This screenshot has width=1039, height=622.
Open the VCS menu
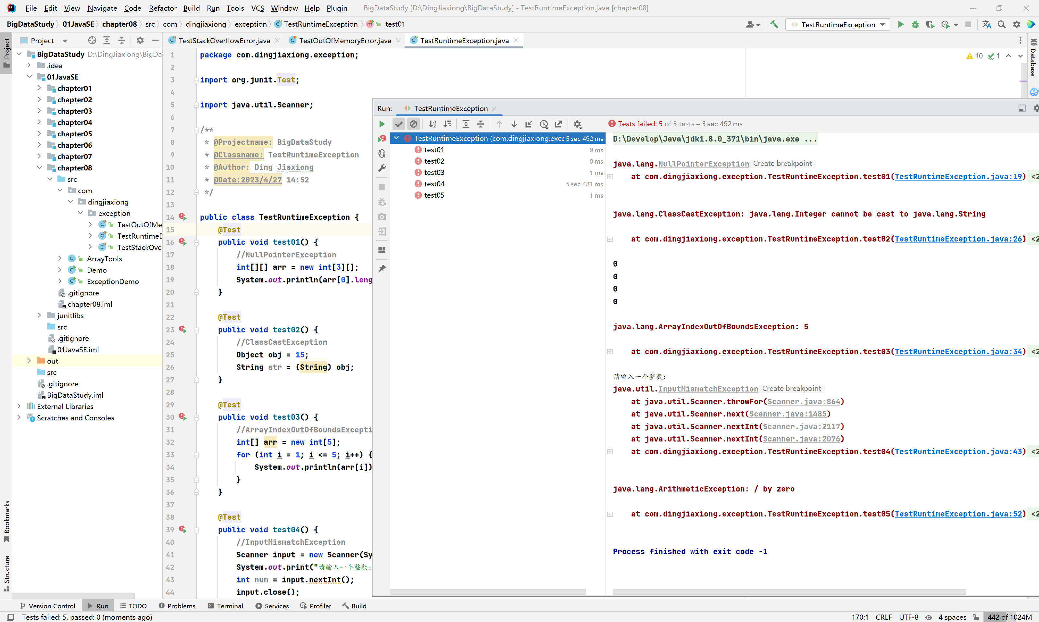tap(257, 8)
